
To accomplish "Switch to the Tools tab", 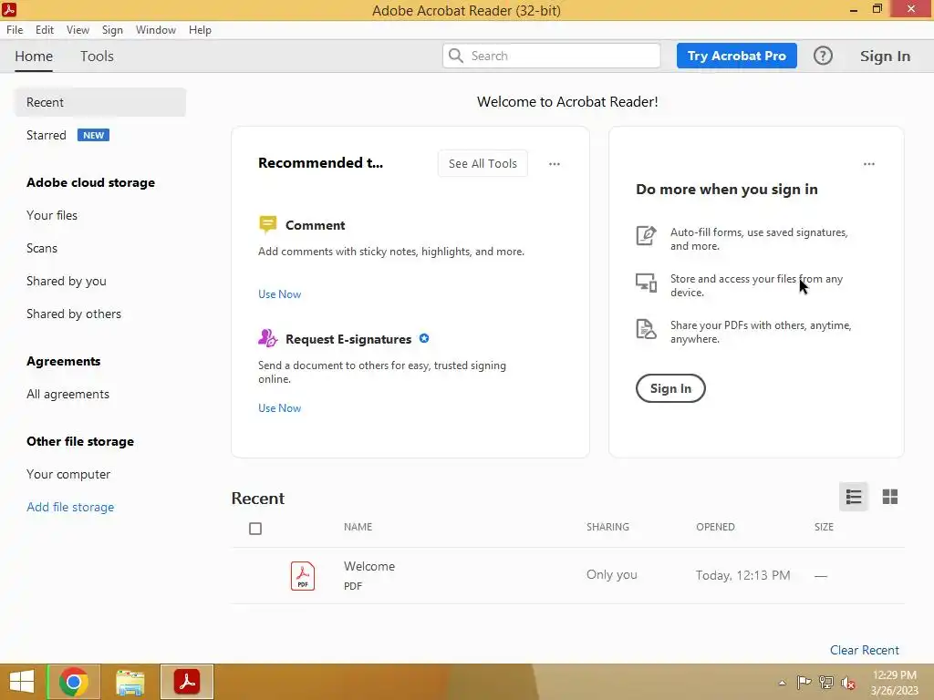I will pos(97,56).
